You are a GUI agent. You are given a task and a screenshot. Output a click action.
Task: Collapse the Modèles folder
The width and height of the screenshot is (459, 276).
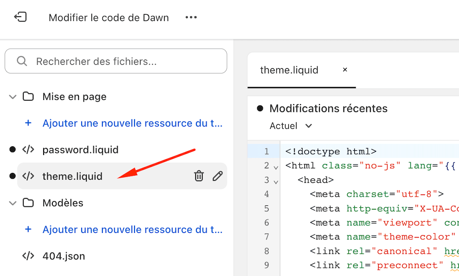point(12,203)
